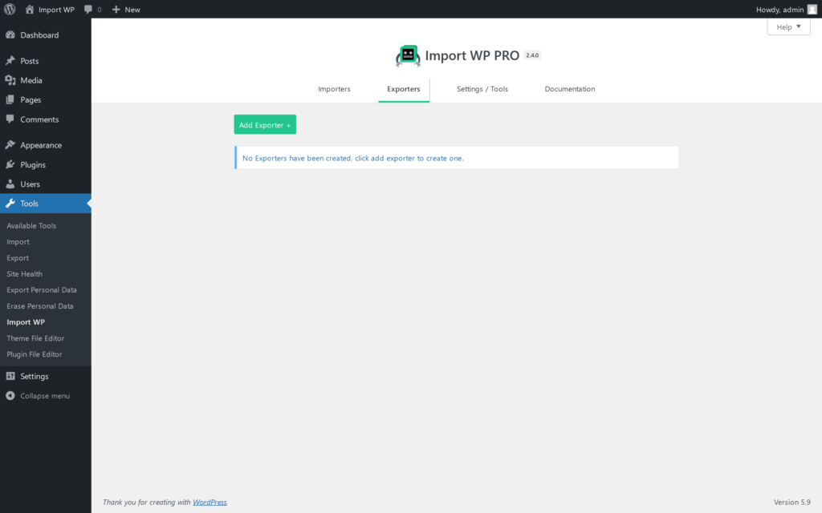Open the Plugins plug icon
Image resolution: width=822 pixels, height=513 pixels.
pos(10,164)
